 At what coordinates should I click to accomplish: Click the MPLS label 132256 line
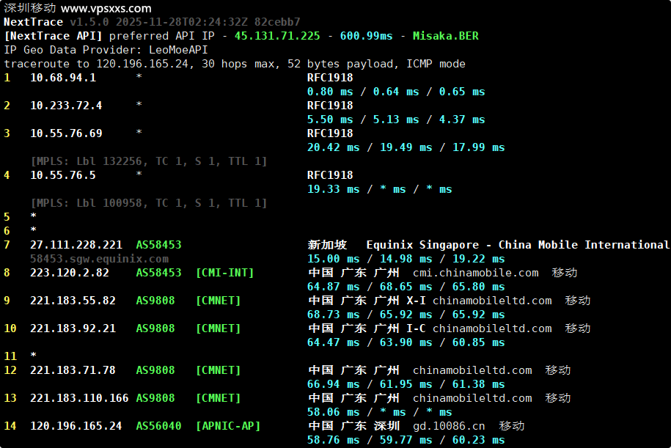(148, 161)
